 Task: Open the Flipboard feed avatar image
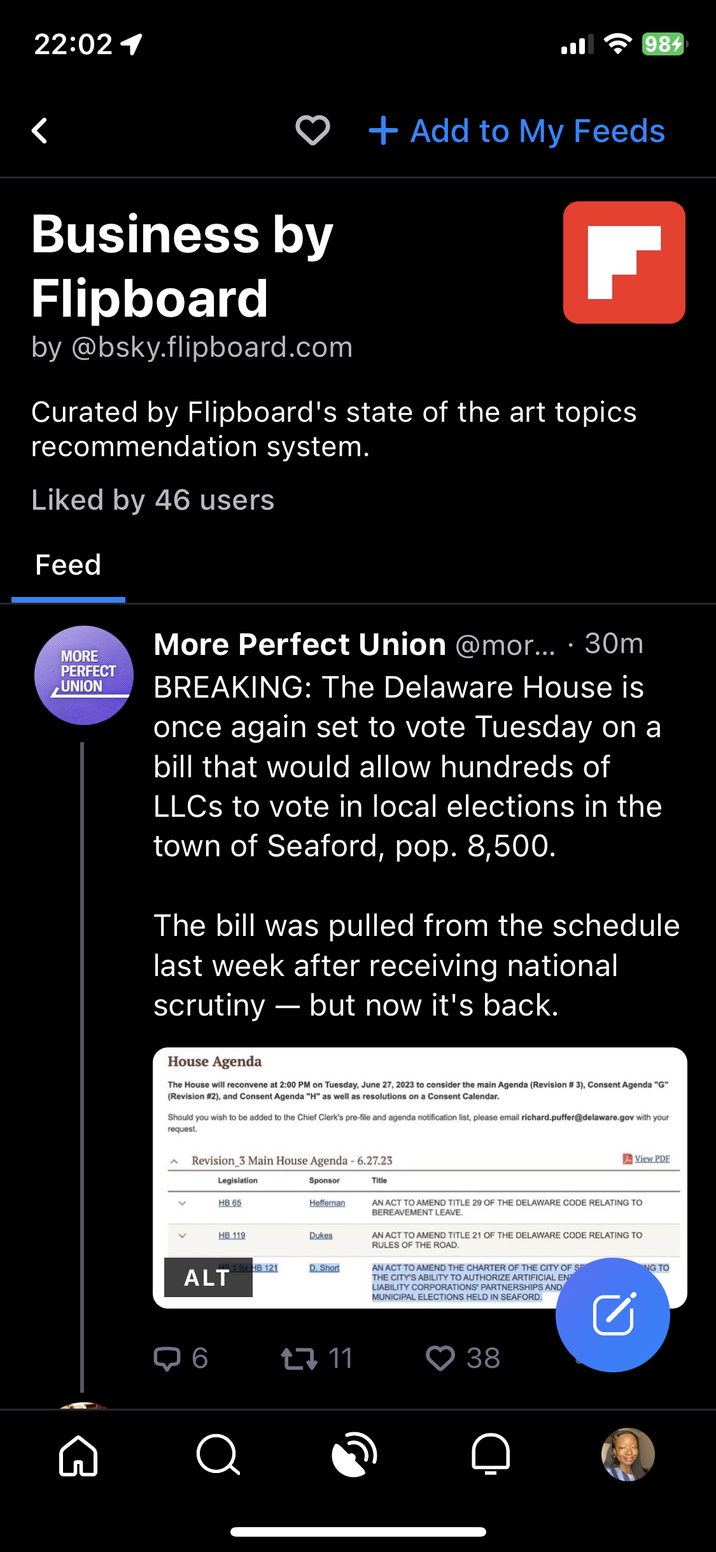(x=624, y=262)
